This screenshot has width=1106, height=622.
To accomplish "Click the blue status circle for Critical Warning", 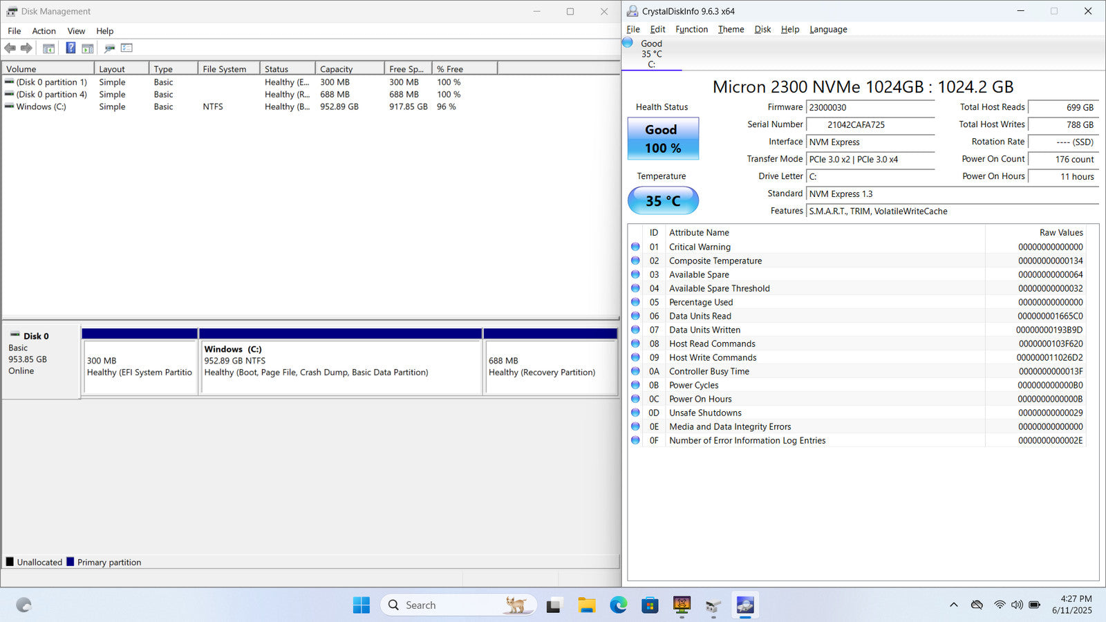I will (635, 247).
